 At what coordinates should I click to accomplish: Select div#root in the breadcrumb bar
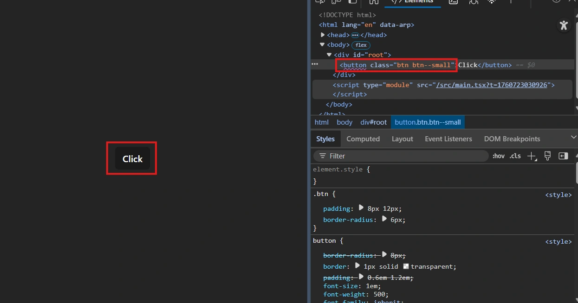click(373, 122)
